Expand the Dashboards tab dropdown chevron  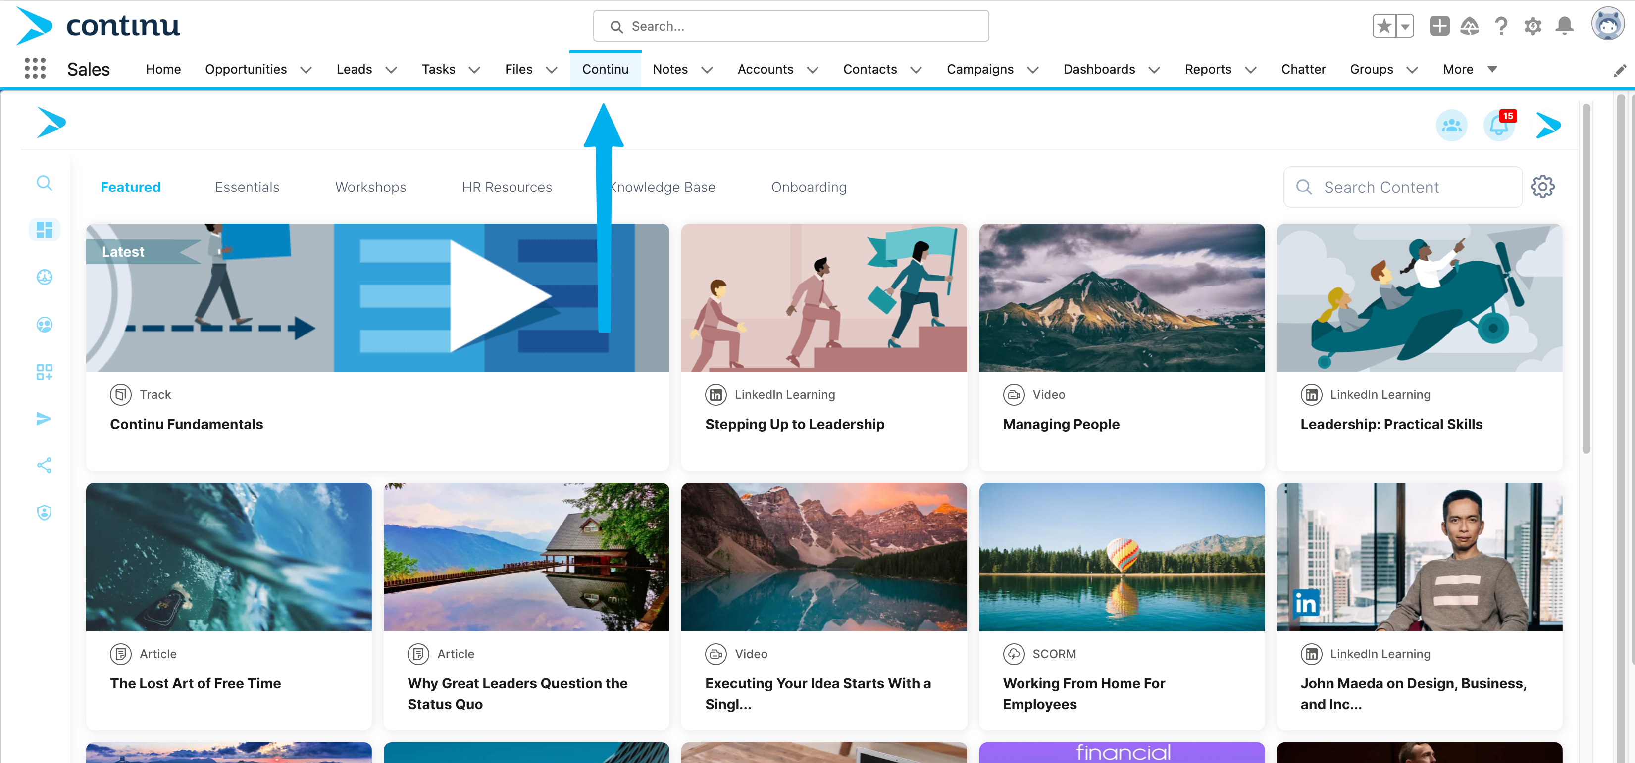click(1155, 70)
